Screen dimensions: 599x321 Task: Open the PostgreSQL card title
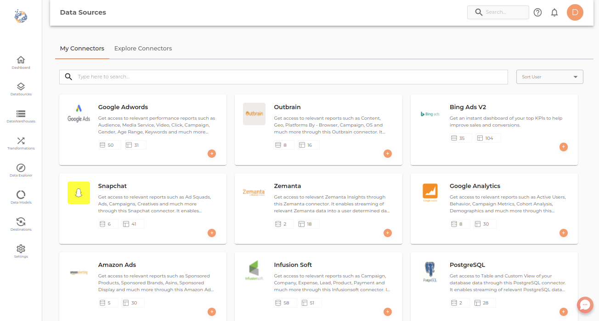(467, 265)
